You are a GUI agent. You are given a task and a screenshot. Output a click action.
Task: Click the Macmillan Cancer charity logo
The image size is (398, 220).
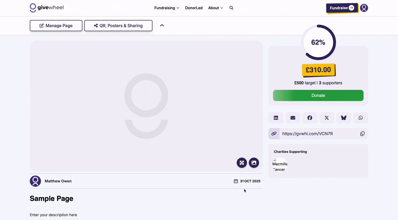[280, 165]
